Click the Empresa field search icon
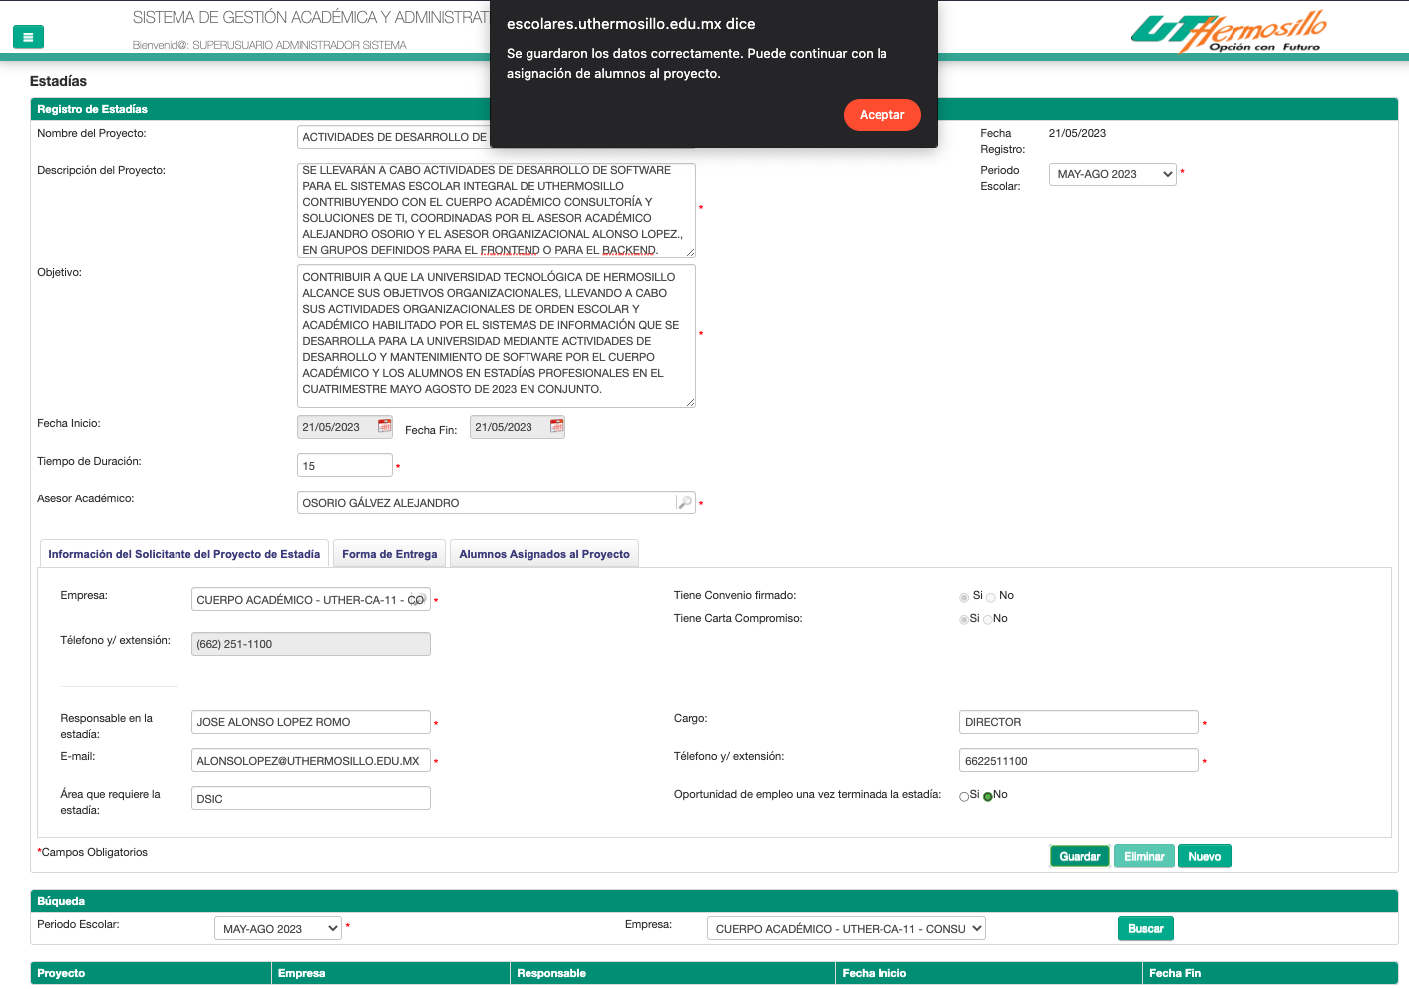Viewport: 1409px width, 989px height. (x=418, y=599)
